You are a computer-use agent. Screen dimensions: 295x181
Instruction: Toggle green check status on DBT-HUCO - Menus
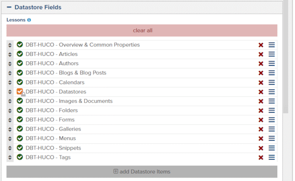point(20,138)
